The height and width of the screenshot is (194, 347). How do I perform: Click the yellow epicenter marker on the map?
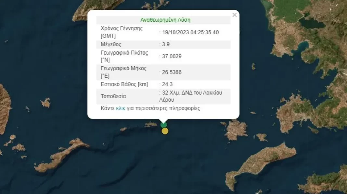coord(165,131)
